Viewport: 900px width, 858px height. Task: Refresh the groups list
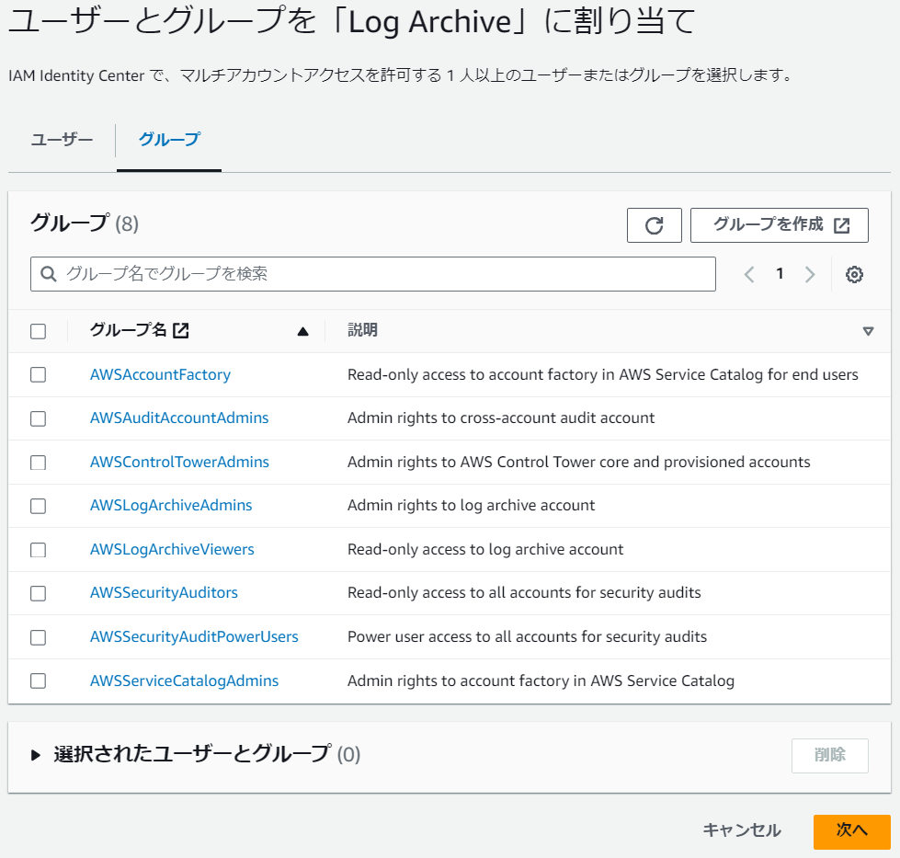pyautogui.click(x=654, y=225)
